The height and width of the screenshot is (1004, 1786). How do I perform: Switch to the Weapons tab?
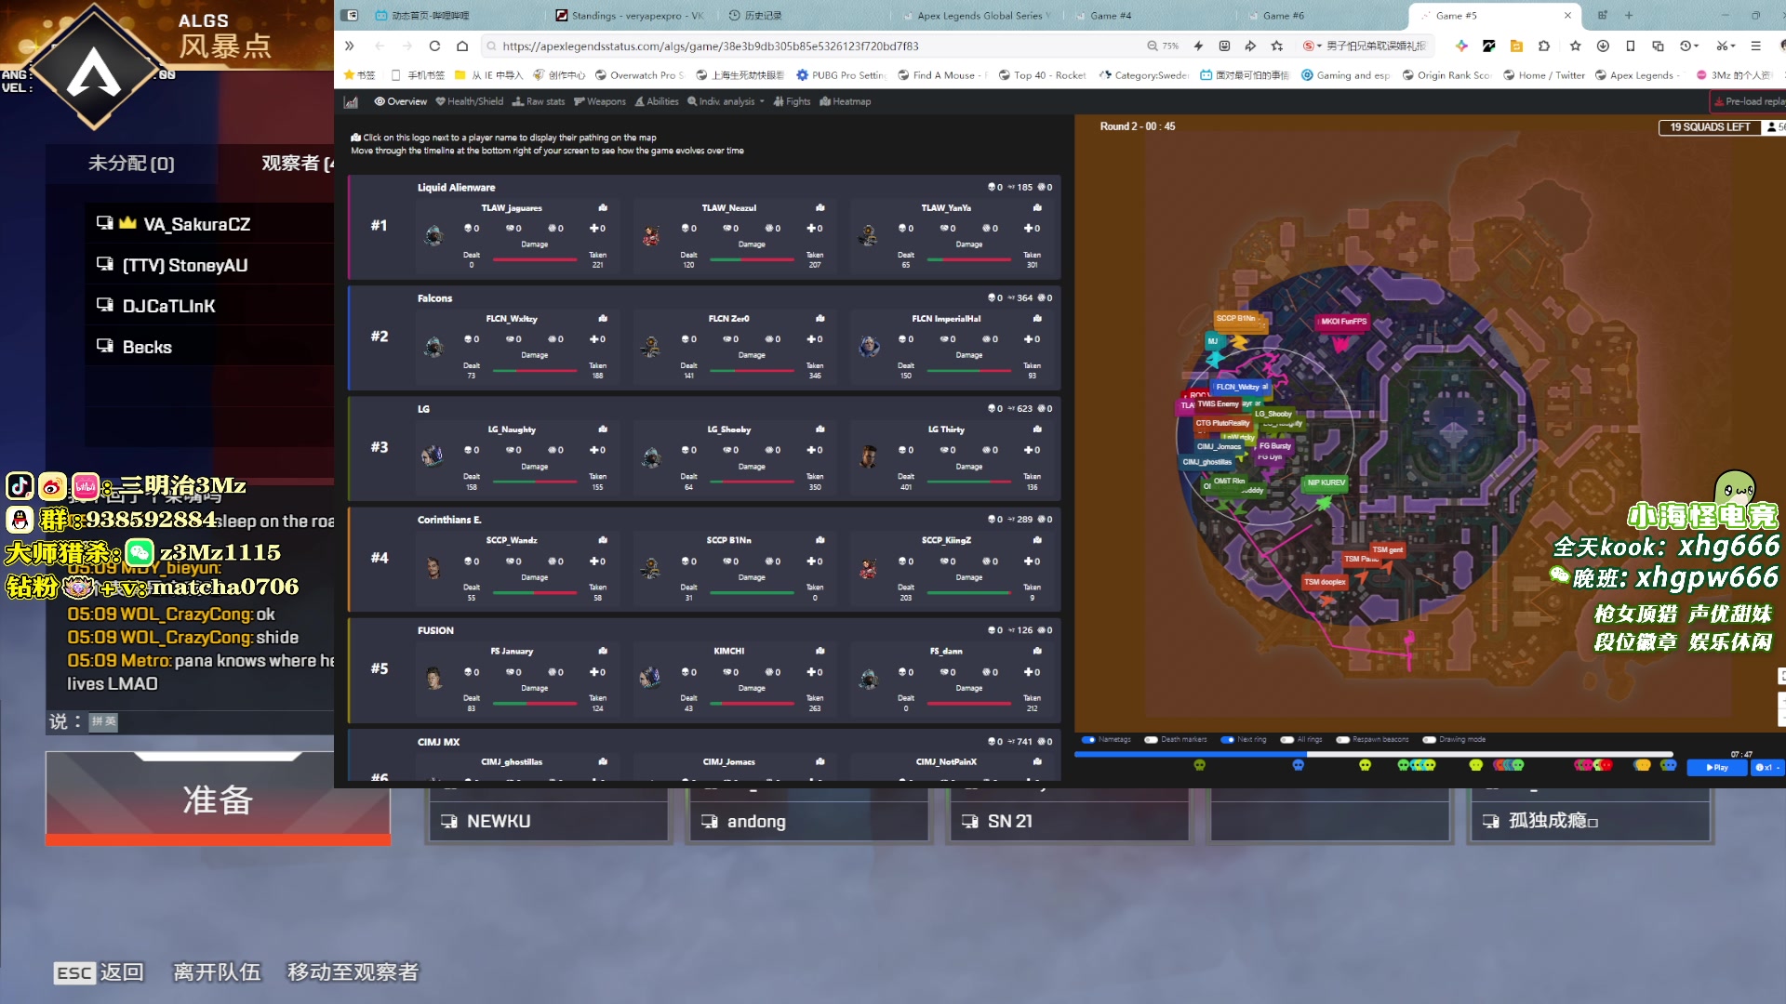pyautogui.click(x=600, y=102)
